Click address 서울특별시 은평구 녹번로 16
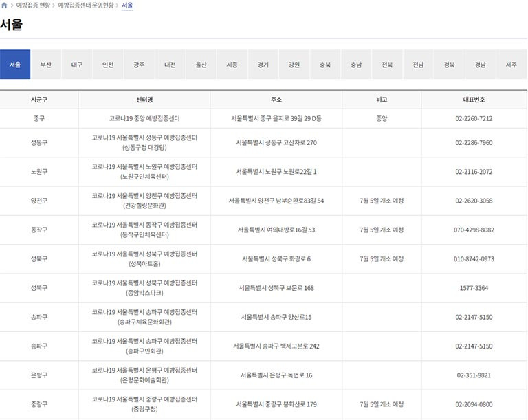 point(276,375)
